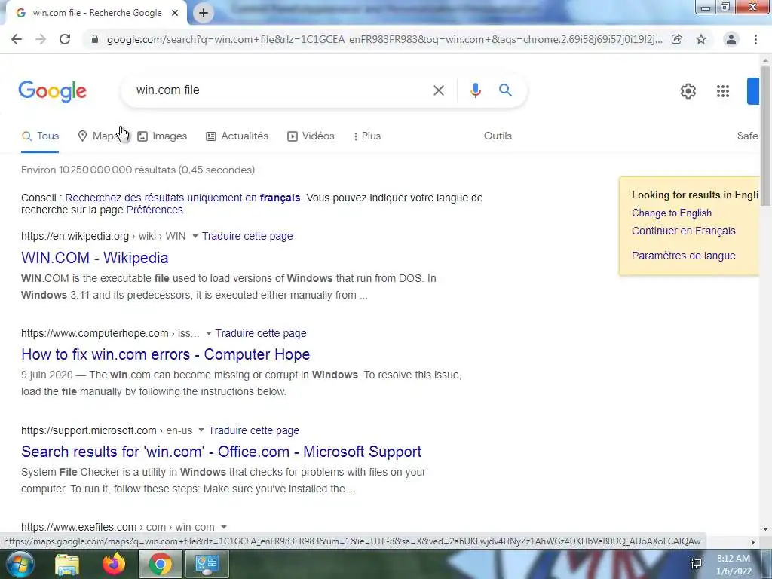Submit search with magnifier icon

(505, 90)
